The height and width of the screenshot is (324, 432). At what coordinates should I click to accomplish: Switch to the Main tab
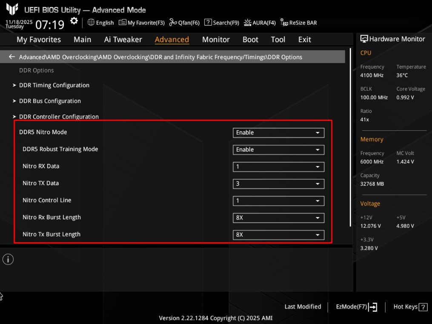83,40
